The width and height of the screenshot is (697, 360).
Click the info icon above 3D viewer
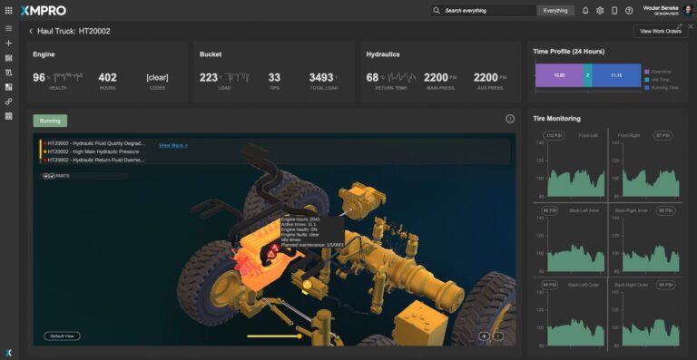click(510, 119)
